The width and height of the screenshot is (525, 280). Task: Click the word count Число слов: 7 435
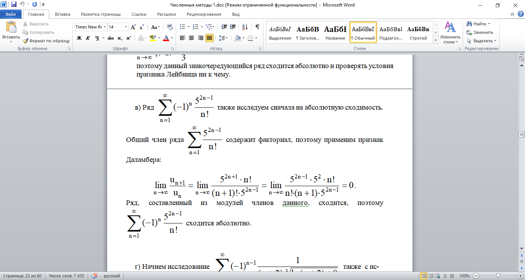pyautogui.click(x=66, y=276)
